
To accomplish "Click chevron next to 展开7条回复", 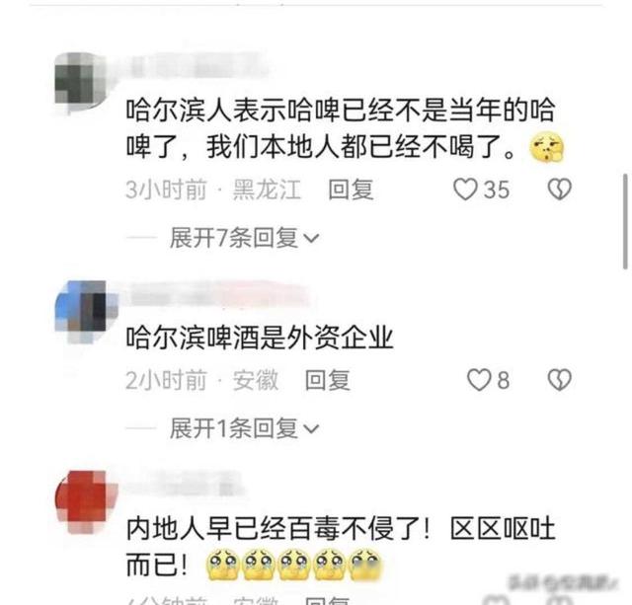I will click(311, 239).
